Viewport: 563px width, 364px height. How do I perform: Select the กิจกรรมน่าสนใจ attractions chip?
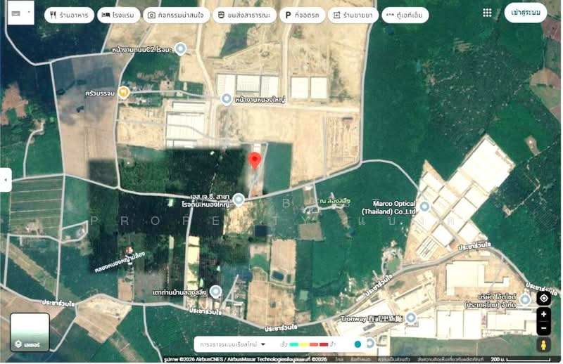(x=177, y=15)
